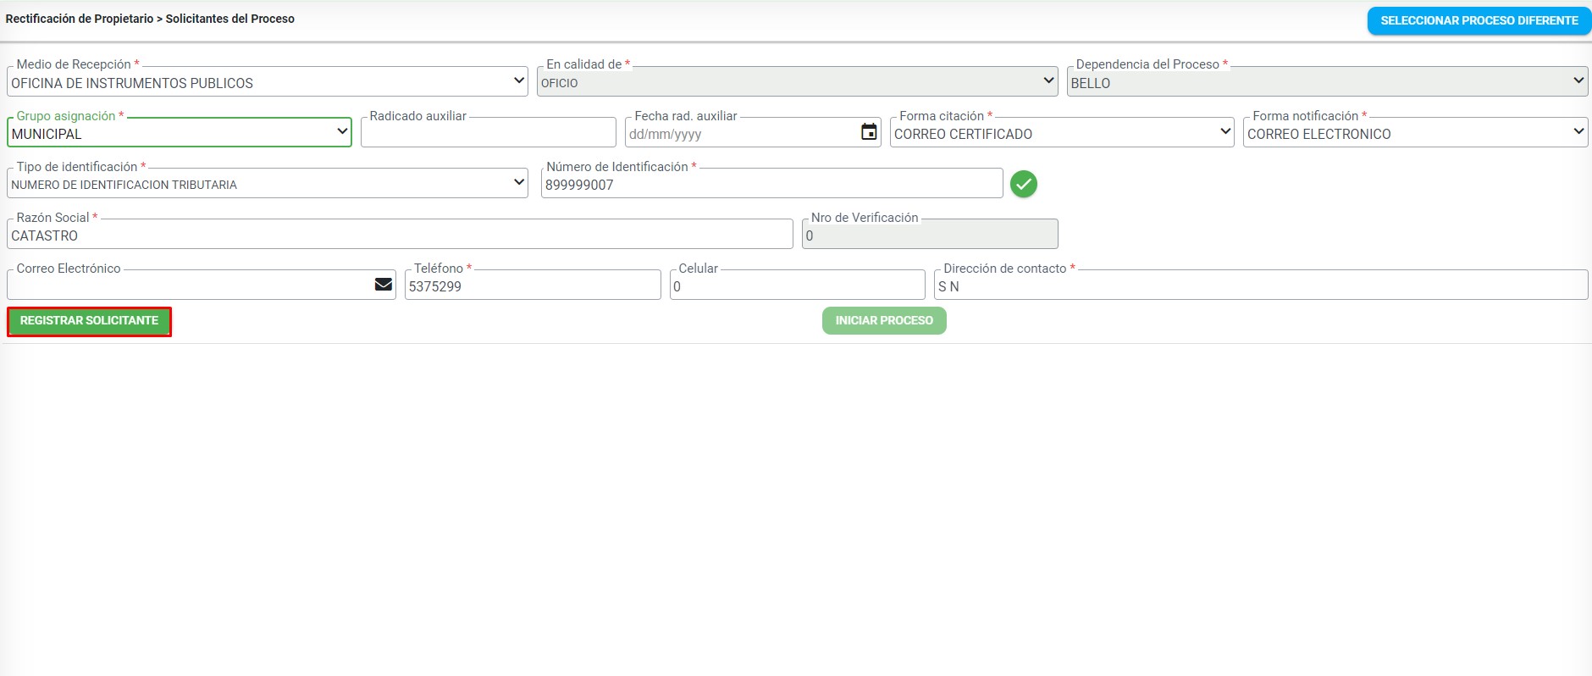
Task: Click the green identification verified checkmark icon
Action: pyautogui.click(x=1023, y=184)
